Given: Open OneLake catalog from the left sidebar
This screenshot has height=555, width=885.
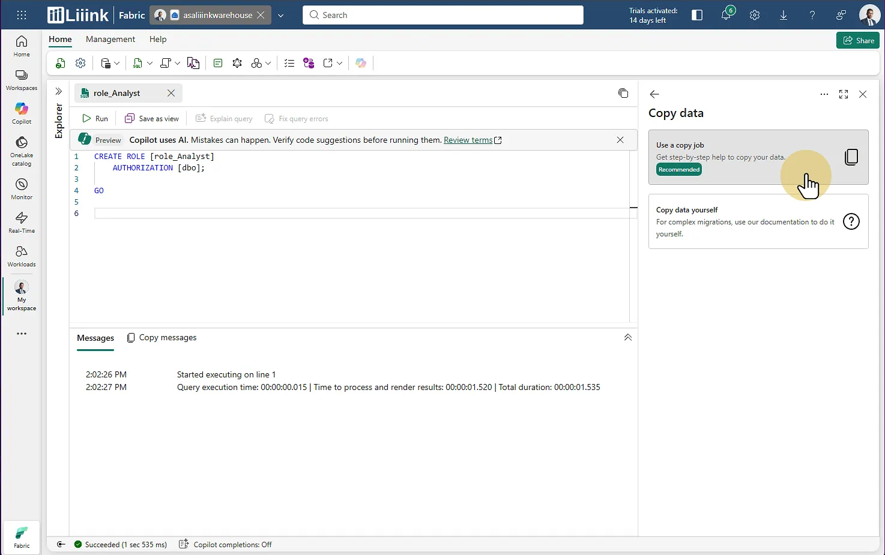Looking at the screenshot, I should point(22,150).
